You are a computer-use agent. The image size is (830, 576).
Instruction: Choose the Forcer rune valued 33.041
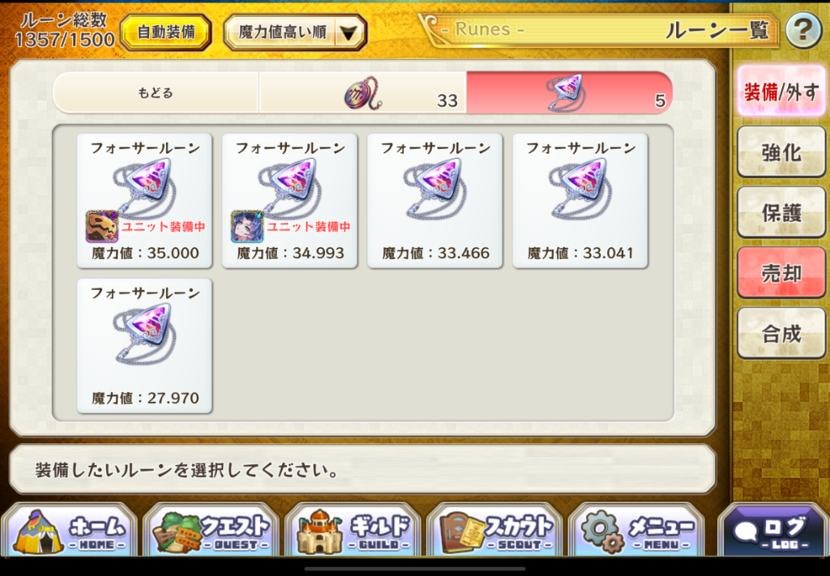click(x=580, y=200)
